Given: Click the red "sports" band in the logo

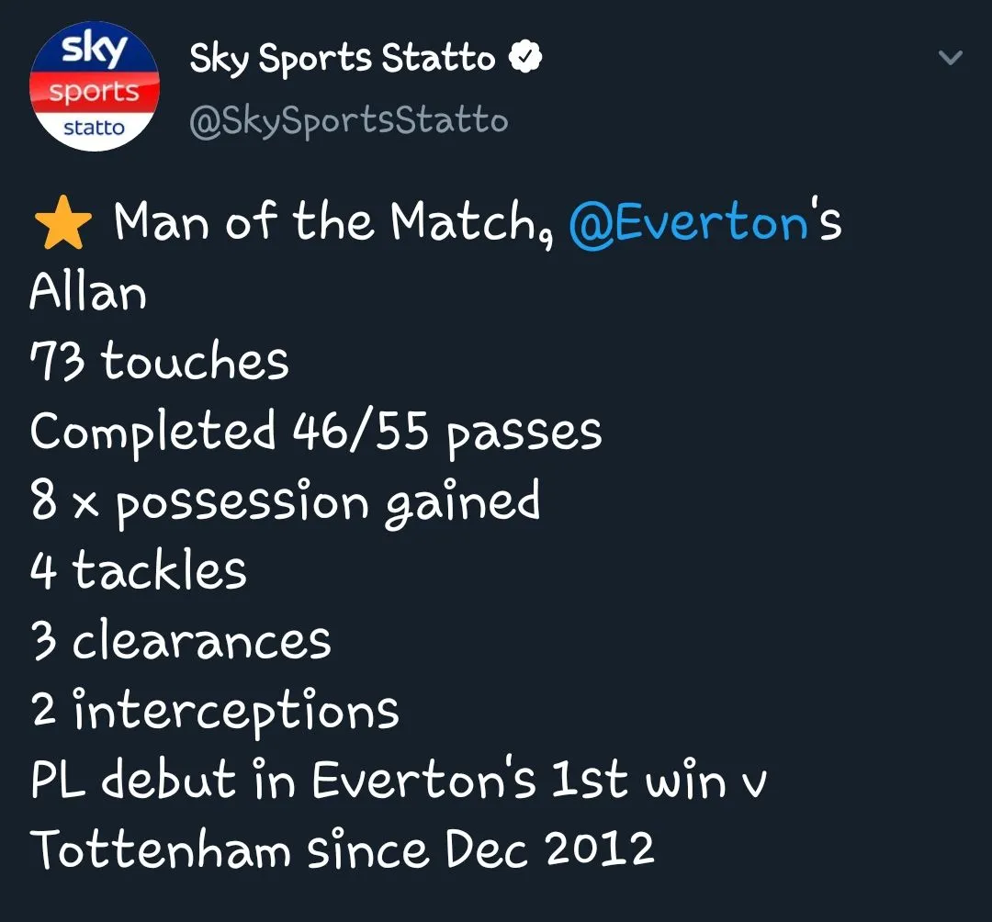Looking at the screenshot, I should coord(95,93).
